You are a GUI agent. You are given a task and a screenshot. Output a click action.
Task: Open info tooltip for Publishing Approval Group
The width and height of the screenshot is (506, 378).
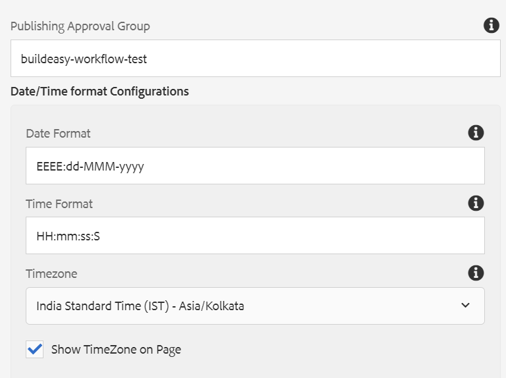tap(491, 25)
